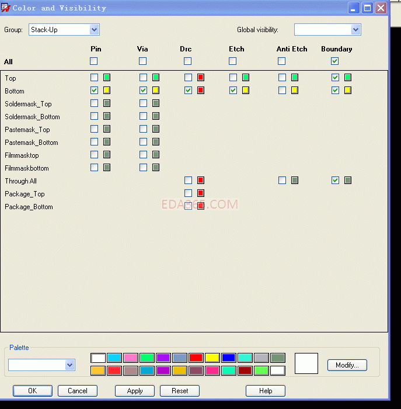Click Pastemask_Top Via color box
Viewport: 401px width, 409px height.
156,129
